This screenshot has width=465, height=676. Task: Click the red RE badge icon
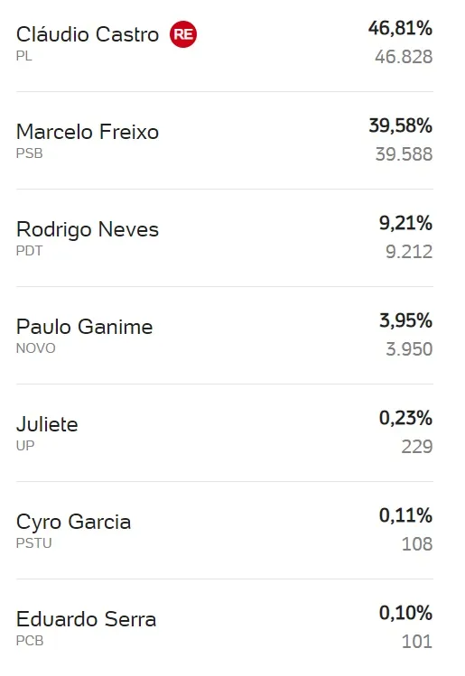pos(183,34)
